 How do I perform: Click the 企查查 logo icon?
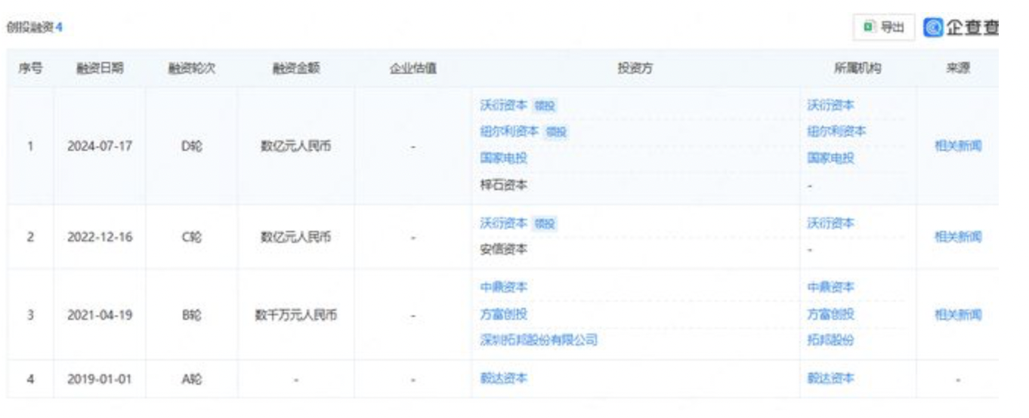pos(934,27)
